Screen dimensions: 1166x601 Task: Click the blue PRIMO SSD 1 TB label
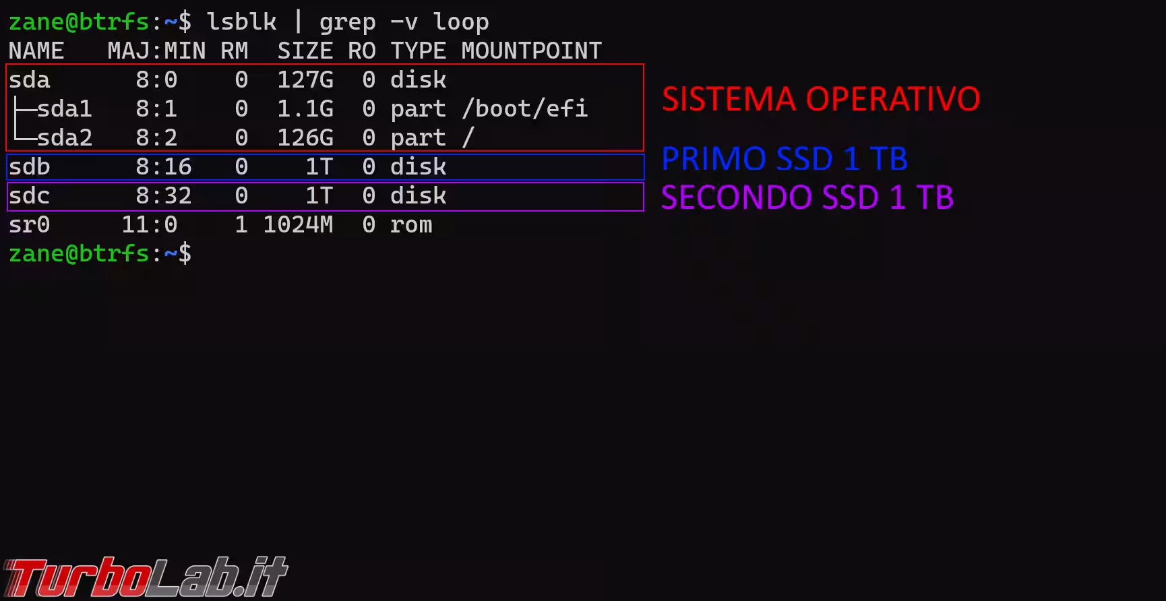tap(784, 159)
